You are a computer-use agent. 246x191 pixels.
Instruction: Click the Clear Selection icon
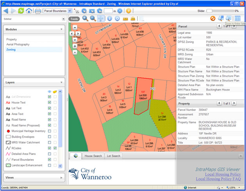[213, 18]
